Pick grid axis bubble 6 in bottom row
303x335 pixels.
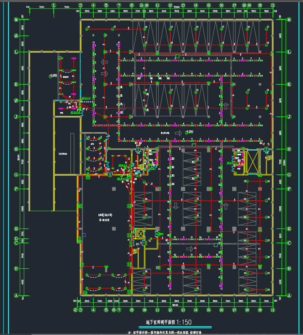tap(114, 310)
